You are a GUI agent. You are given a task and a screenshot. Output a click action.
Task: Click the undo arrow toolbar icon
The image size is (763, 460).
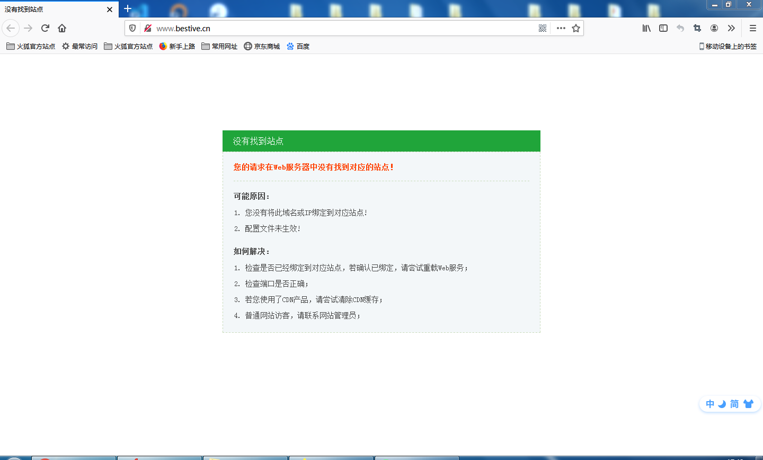tap(680, 28)
